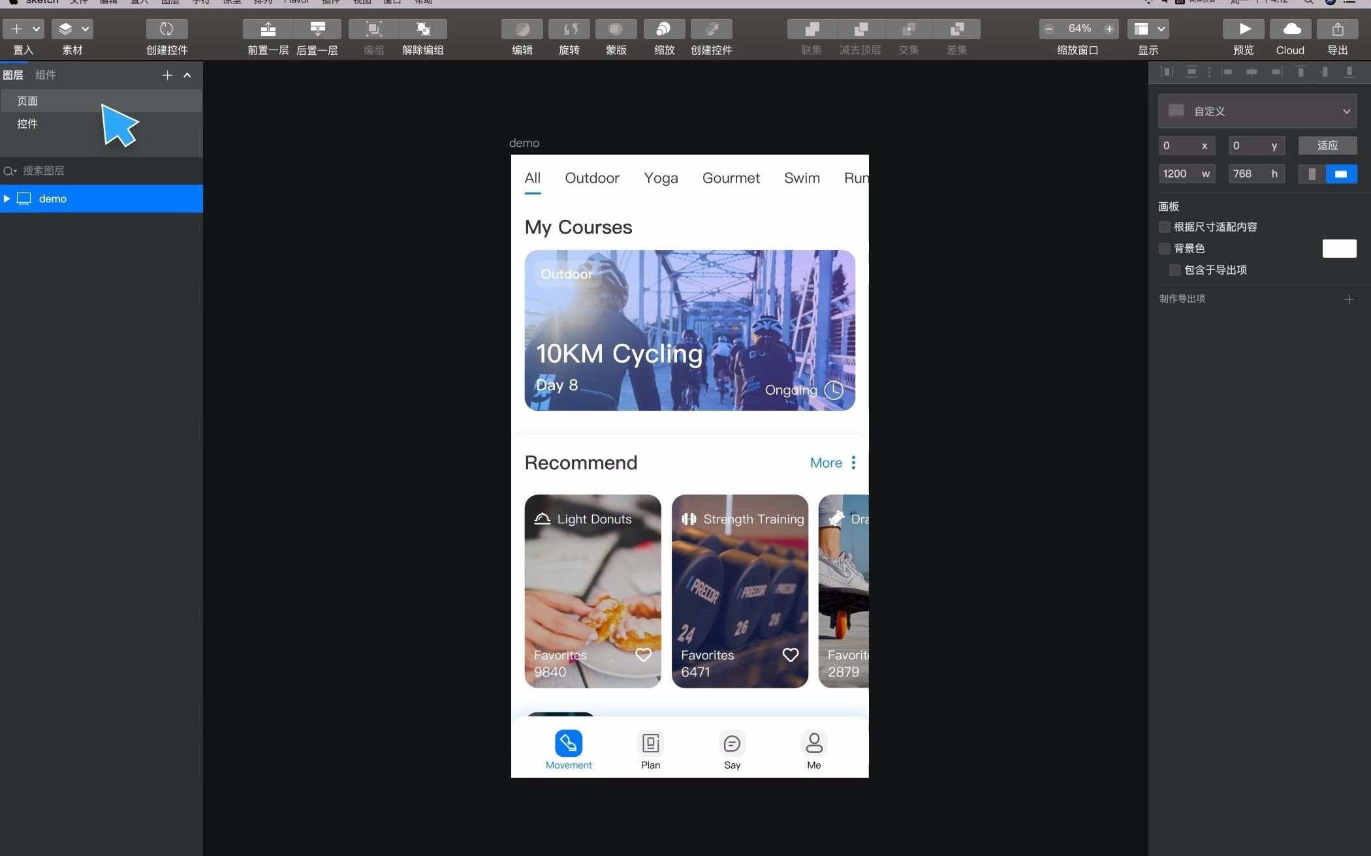
Task: Collapse the pages list chevron
Action: (187, 76)
